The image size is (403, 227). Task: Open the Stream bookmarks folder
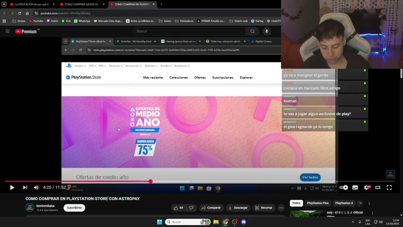coord(19,21)
